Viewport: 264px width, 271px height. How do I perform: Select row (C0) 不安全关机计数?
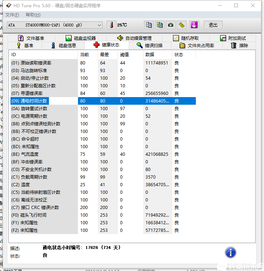pos(103,170)
